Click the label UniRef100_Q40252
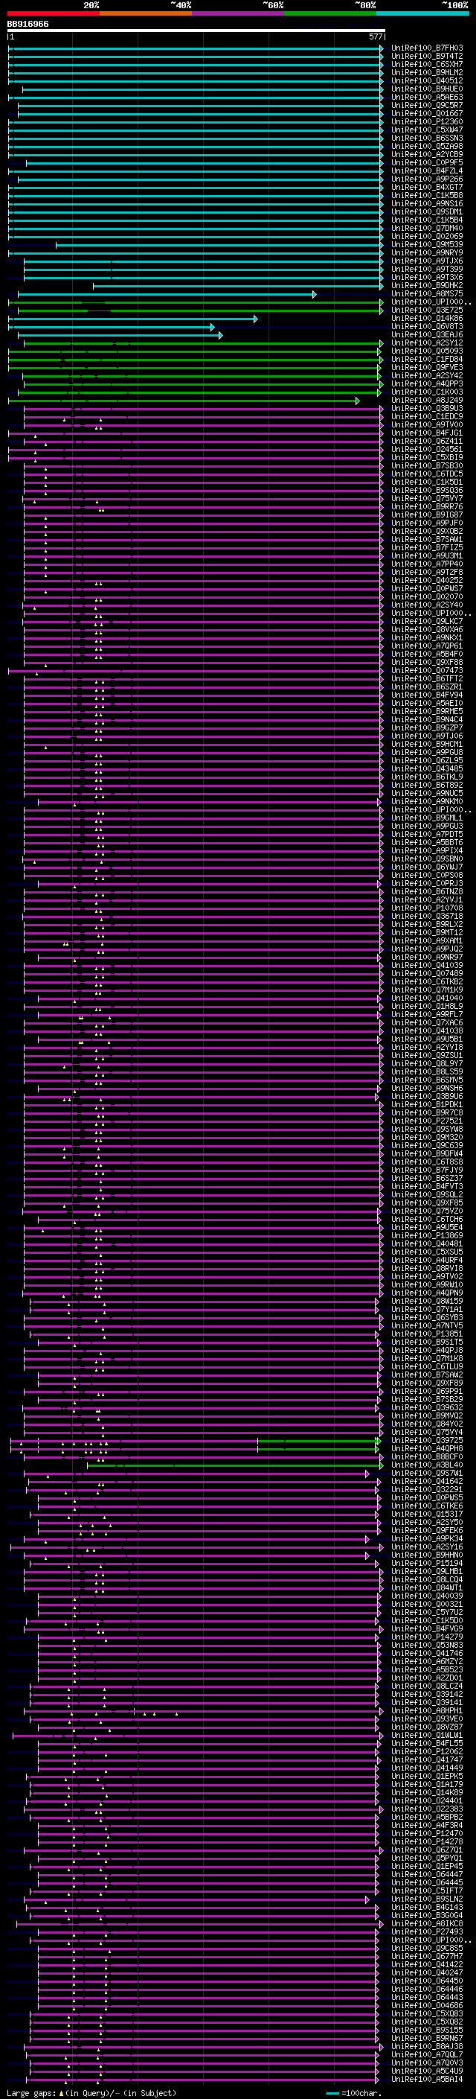This screenshot has width=476, height=2099. coord(427,580)
